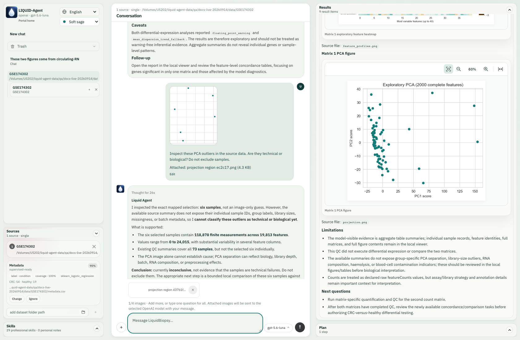Viewport: 520px width, 340px height.
Task: Expand the Plan panel
Action: click(x=509, y=330)
